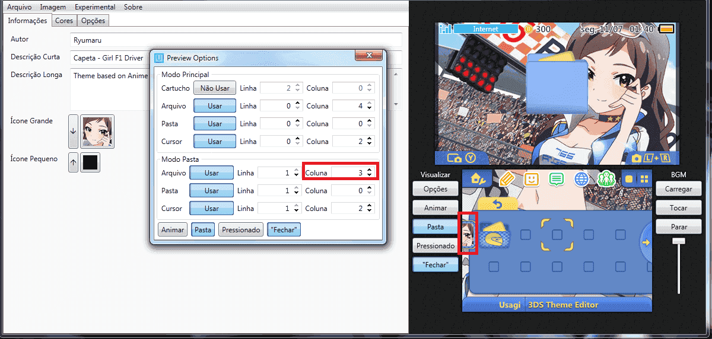712x339 pixels.
Task: Toggle Usar for Cursor in Modo Principal
Action: pos(215,142)
